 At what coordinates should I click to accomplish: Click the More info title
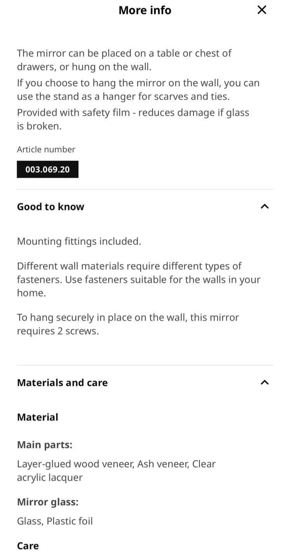pos(145,10)
